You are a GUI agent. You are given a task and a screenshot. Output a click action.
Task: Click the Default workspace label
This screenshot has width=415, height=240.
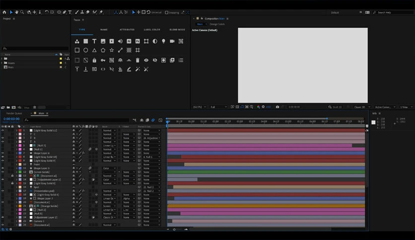[335, 12]
